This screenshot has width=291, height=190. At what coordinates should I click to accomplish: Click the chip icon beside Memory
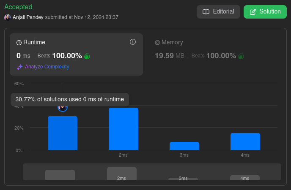point(157,43)
